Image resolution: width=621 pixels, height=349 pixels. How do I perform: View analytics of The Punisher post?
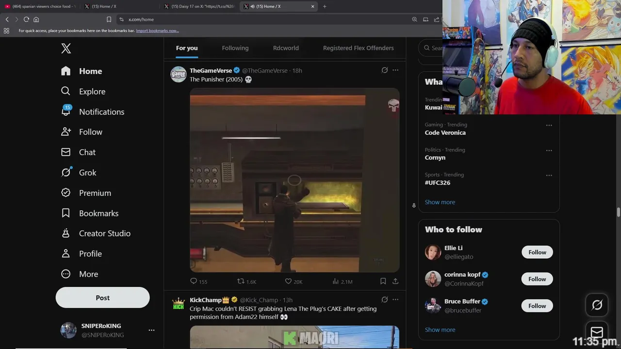342,281
